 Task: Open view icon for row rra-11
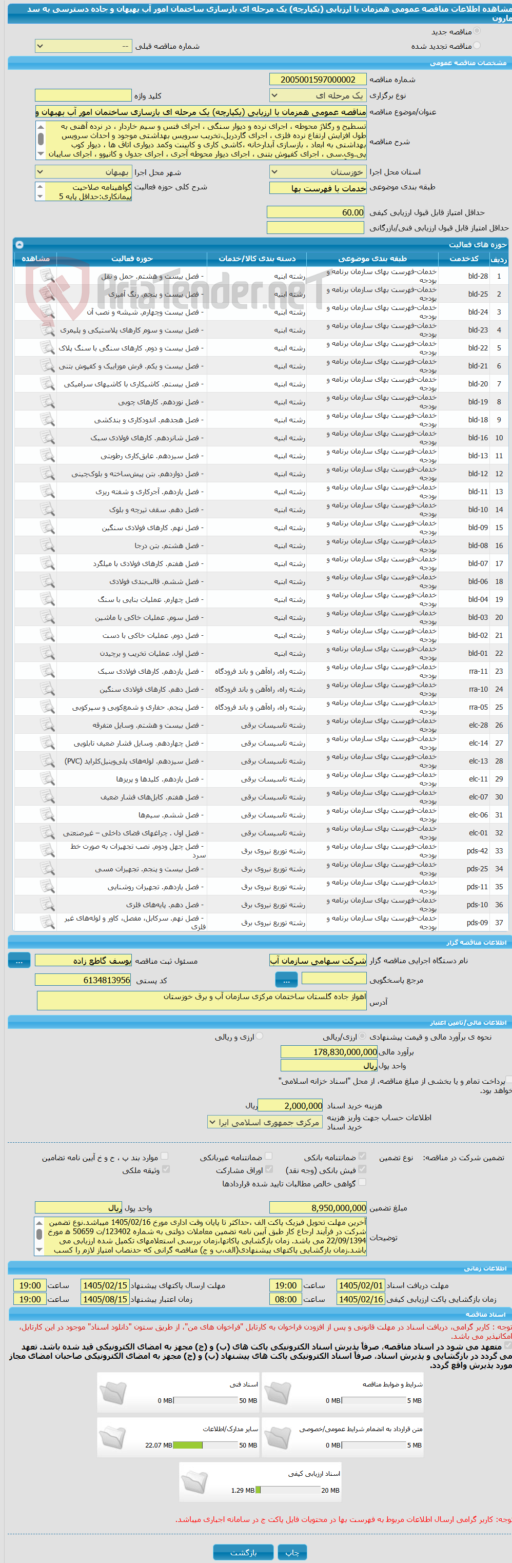47,671
